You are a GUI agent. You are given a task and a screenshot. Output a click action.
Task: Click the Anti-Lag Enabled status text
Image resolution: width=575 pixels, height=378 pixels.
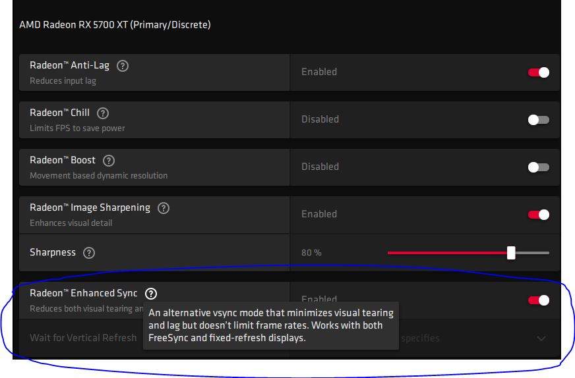319,72
